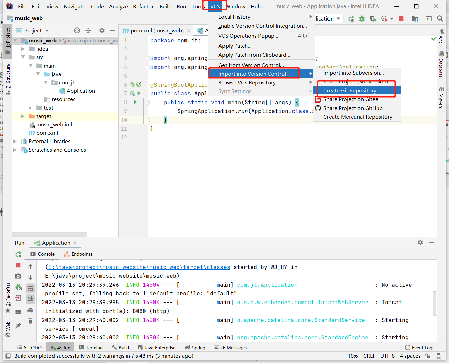449x363 pixels.
Task: Click the down-arrow icon in console toolbar
Action: point(30,277)
